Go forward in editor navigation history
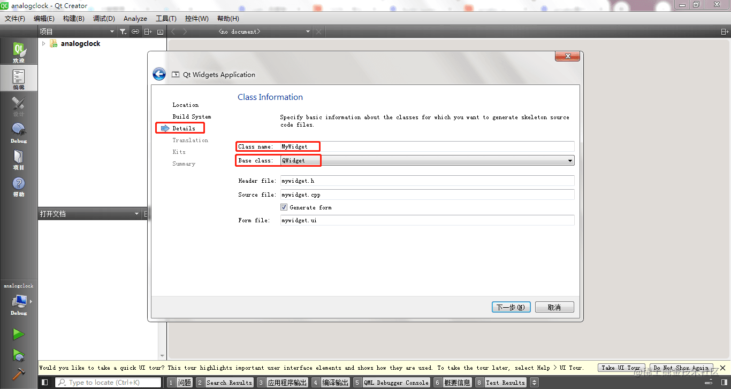 point(185,32)
